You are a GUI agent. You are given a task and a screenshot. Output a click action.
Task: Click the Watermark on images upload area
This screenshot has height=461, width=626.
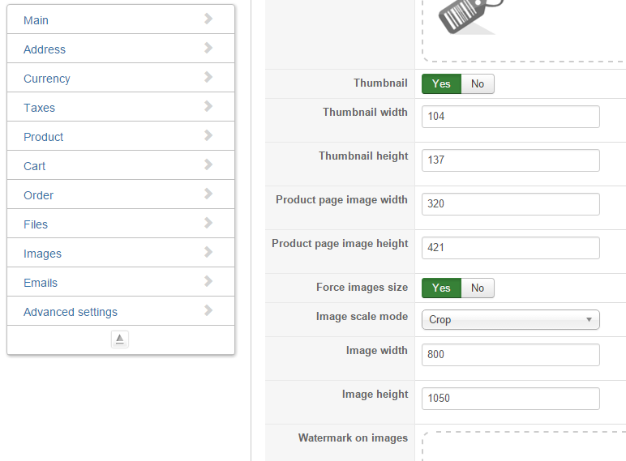pos(524,446)
